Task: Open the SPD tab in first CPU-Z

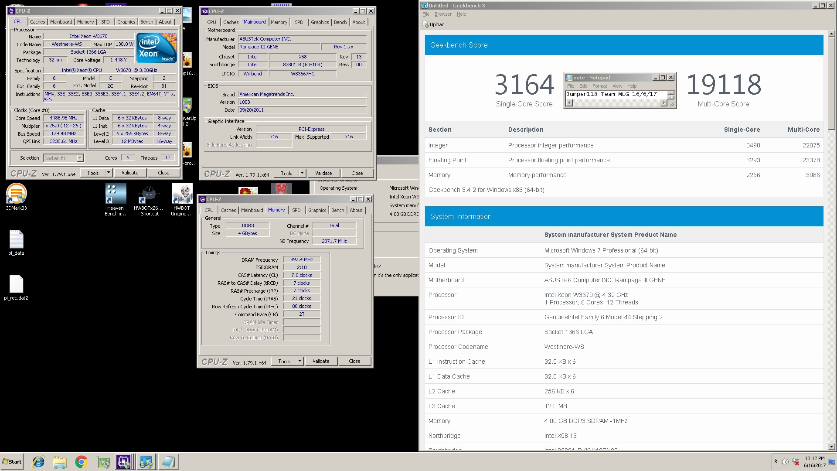Action: pos(105,22)
